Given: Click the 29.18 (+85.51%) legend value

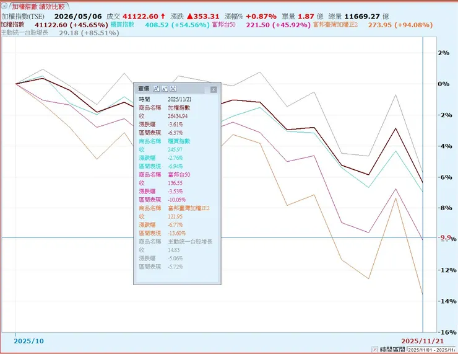Looking at the screenshot, I should pyautogui.click(x=89, y=33).
